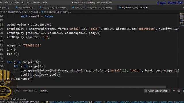Click the code minimap
Viewport: 184px width, 103px height.
coord(182,20)
